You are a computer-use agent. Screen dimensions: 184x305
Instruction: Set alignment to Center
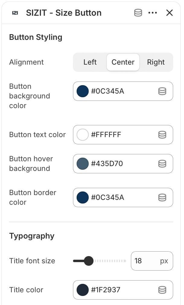pos(123,62)
